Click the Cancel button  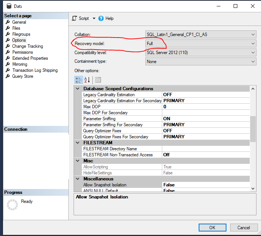pyautogui.click(x=243, y=227)
